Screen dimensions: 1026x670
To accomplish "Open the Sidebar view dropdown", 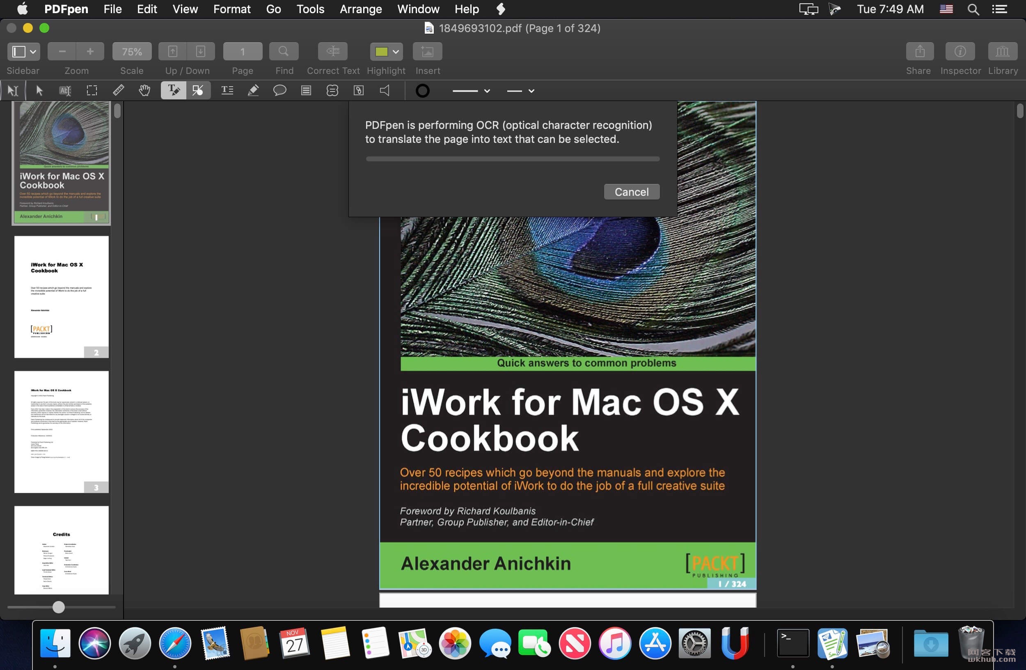I will coord(24,52).
